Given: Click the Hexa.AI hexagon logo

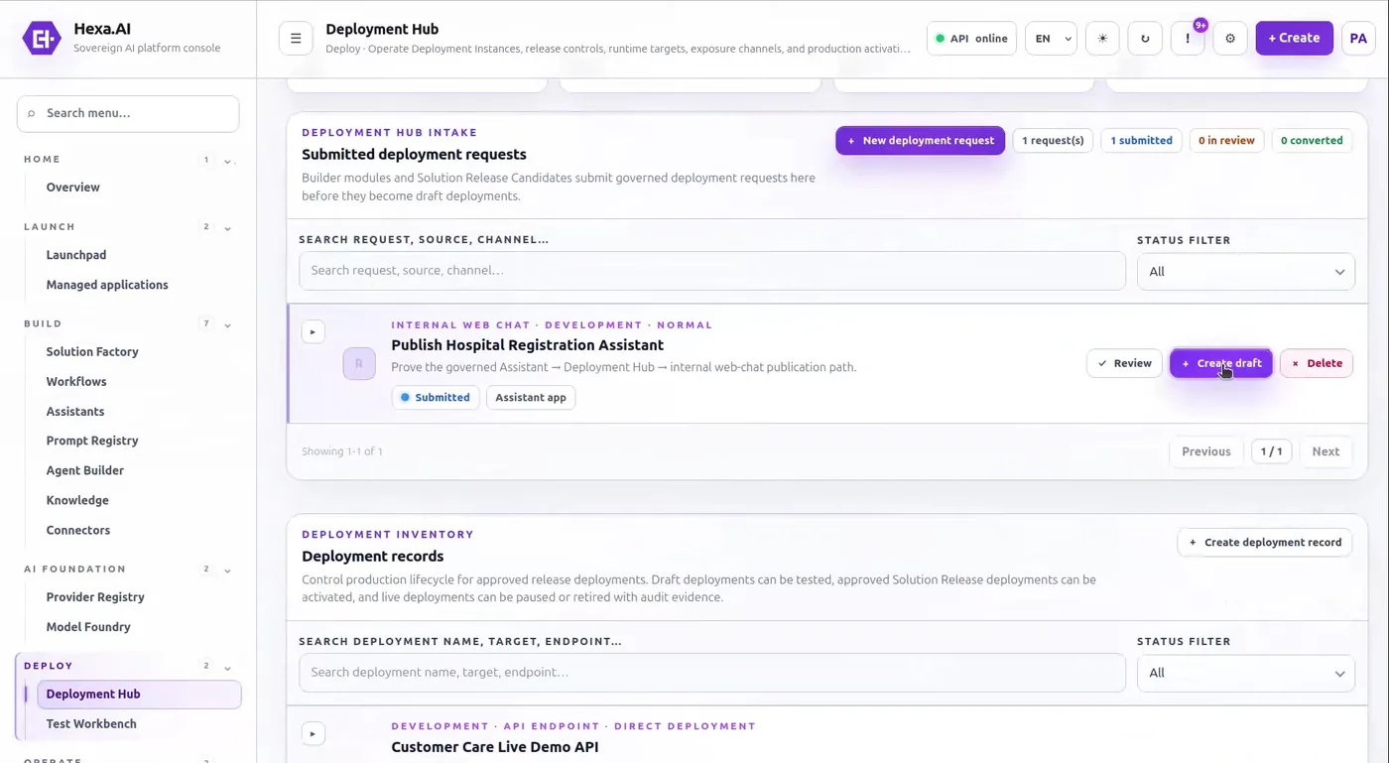Looking at the screenshot, I should coord(42,39).
